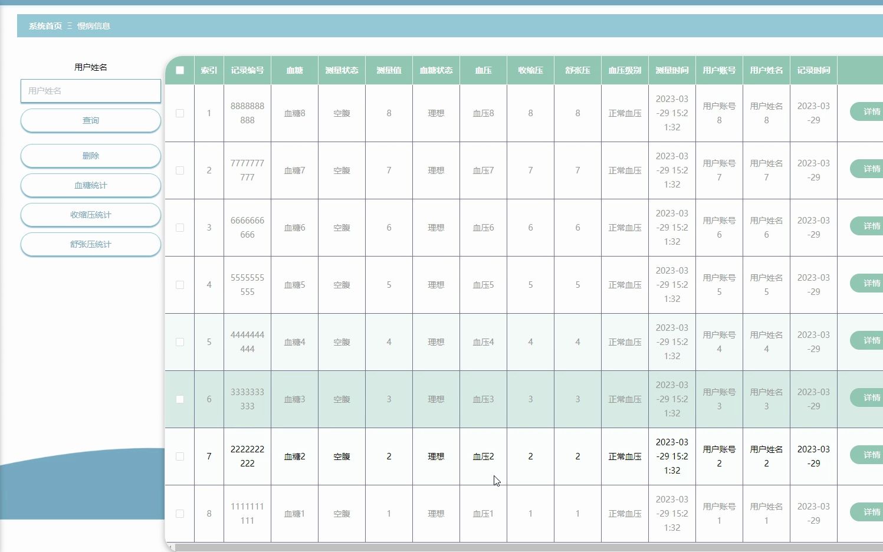Select the 血压6 cell
Image resolution: width=883 pixels, height=552 pixels.
tap(483, 228)
